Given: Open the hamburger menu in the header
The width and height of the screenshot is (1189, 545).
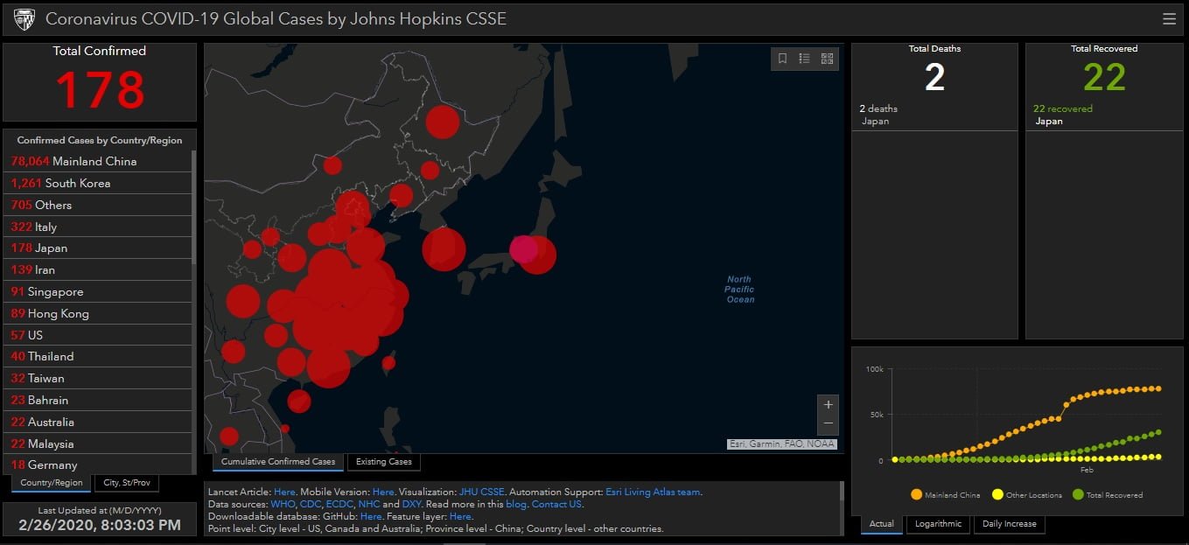Looking at the screenshot, I should 1169,19.
